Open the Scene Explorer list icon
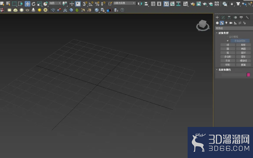 pyautogui.click(x=153, y=4)
